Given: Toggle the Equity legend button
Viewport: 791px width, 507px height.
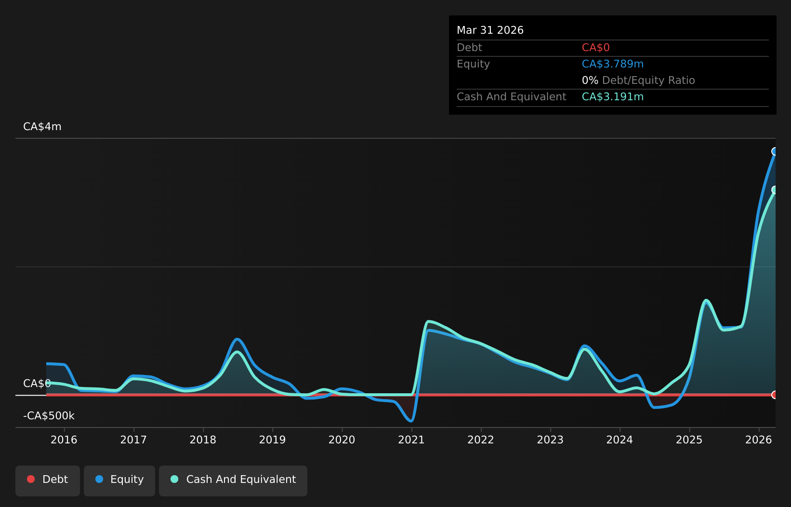Looking at the screenshot, I should [x=119, y=480].
